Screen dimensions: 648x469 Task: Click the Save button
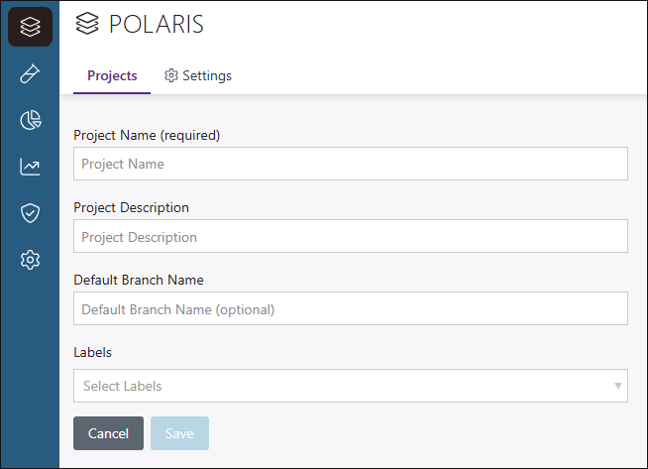[x=179, y=433]
